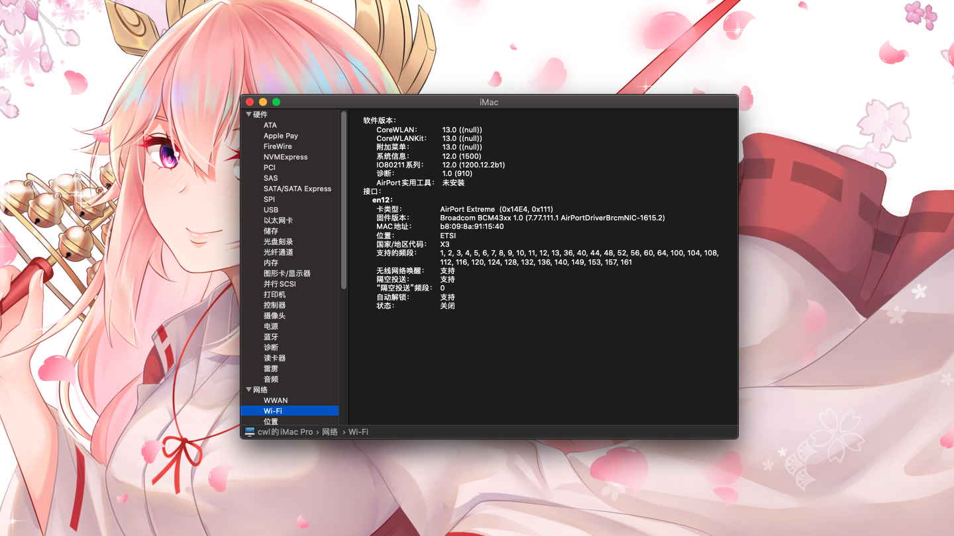
Task: Collapse the 网络 section triangle
Action: click(x=249, y=390)
